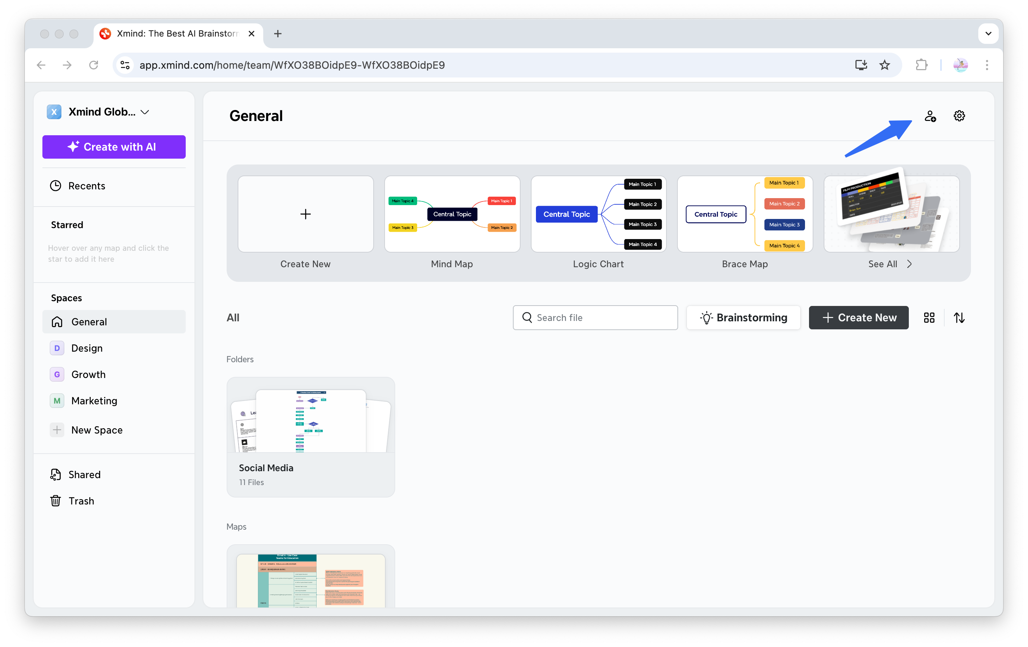Viewport: 1028px width, 647px height.
Task: Open the Trash section
Action: click(x=114, y=501)
